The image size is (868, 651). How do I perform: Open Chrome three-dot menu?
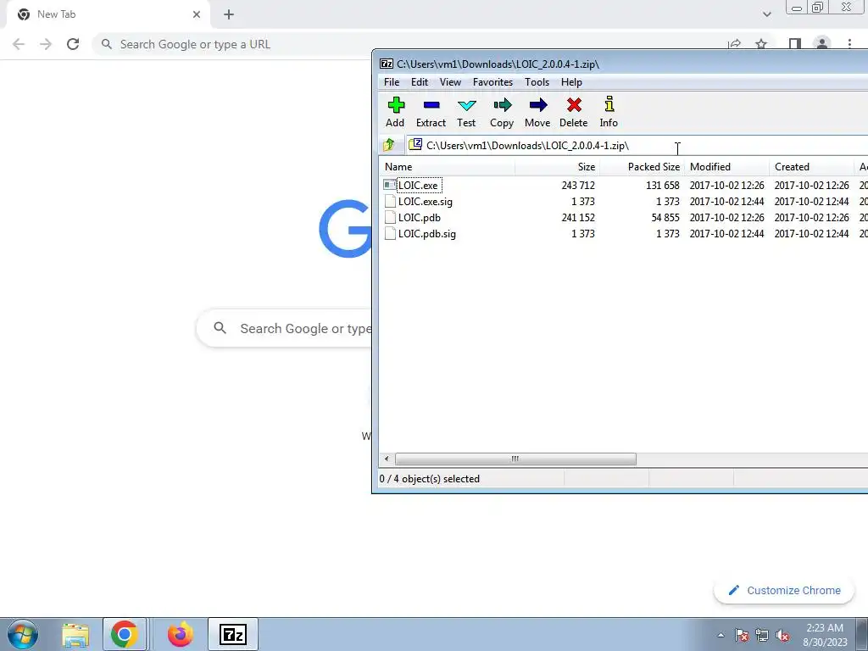coord(849,44)
